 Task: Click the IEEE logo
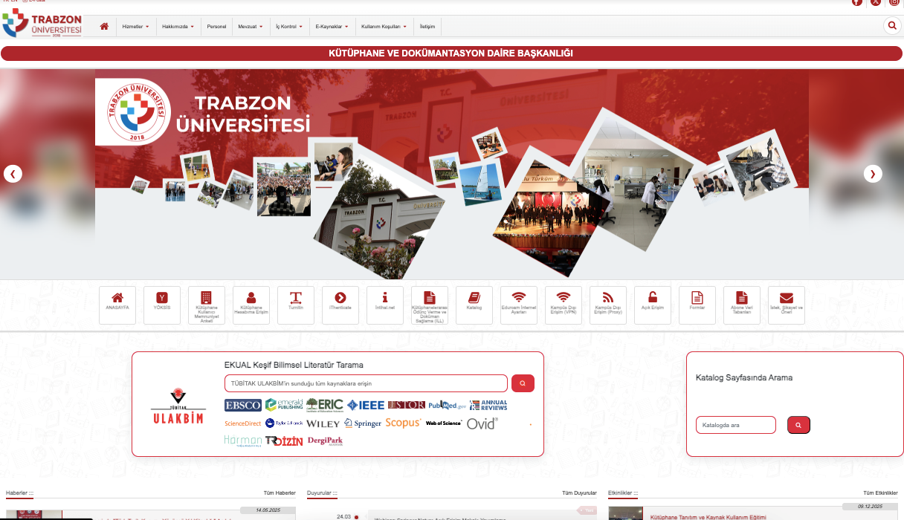point(366,405)
